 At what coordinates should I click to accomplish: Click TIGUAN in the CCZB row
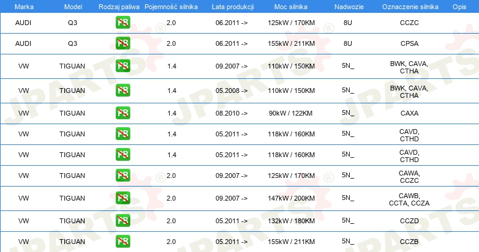72,242
